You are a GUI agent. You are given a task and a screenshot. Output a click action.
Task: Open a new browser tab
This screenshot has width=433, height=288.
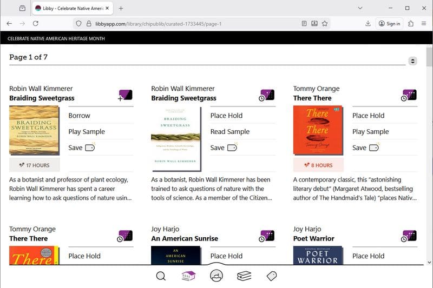[x=121, y=8]
